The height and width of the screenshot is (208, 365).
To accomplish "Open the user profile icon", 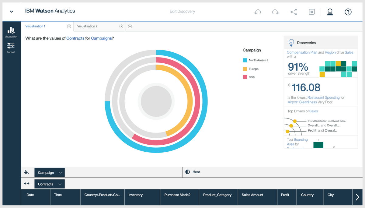I will [330, 12].
